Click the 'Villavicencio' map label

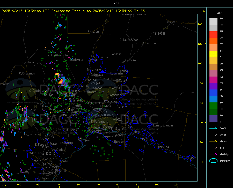[57, 55]
